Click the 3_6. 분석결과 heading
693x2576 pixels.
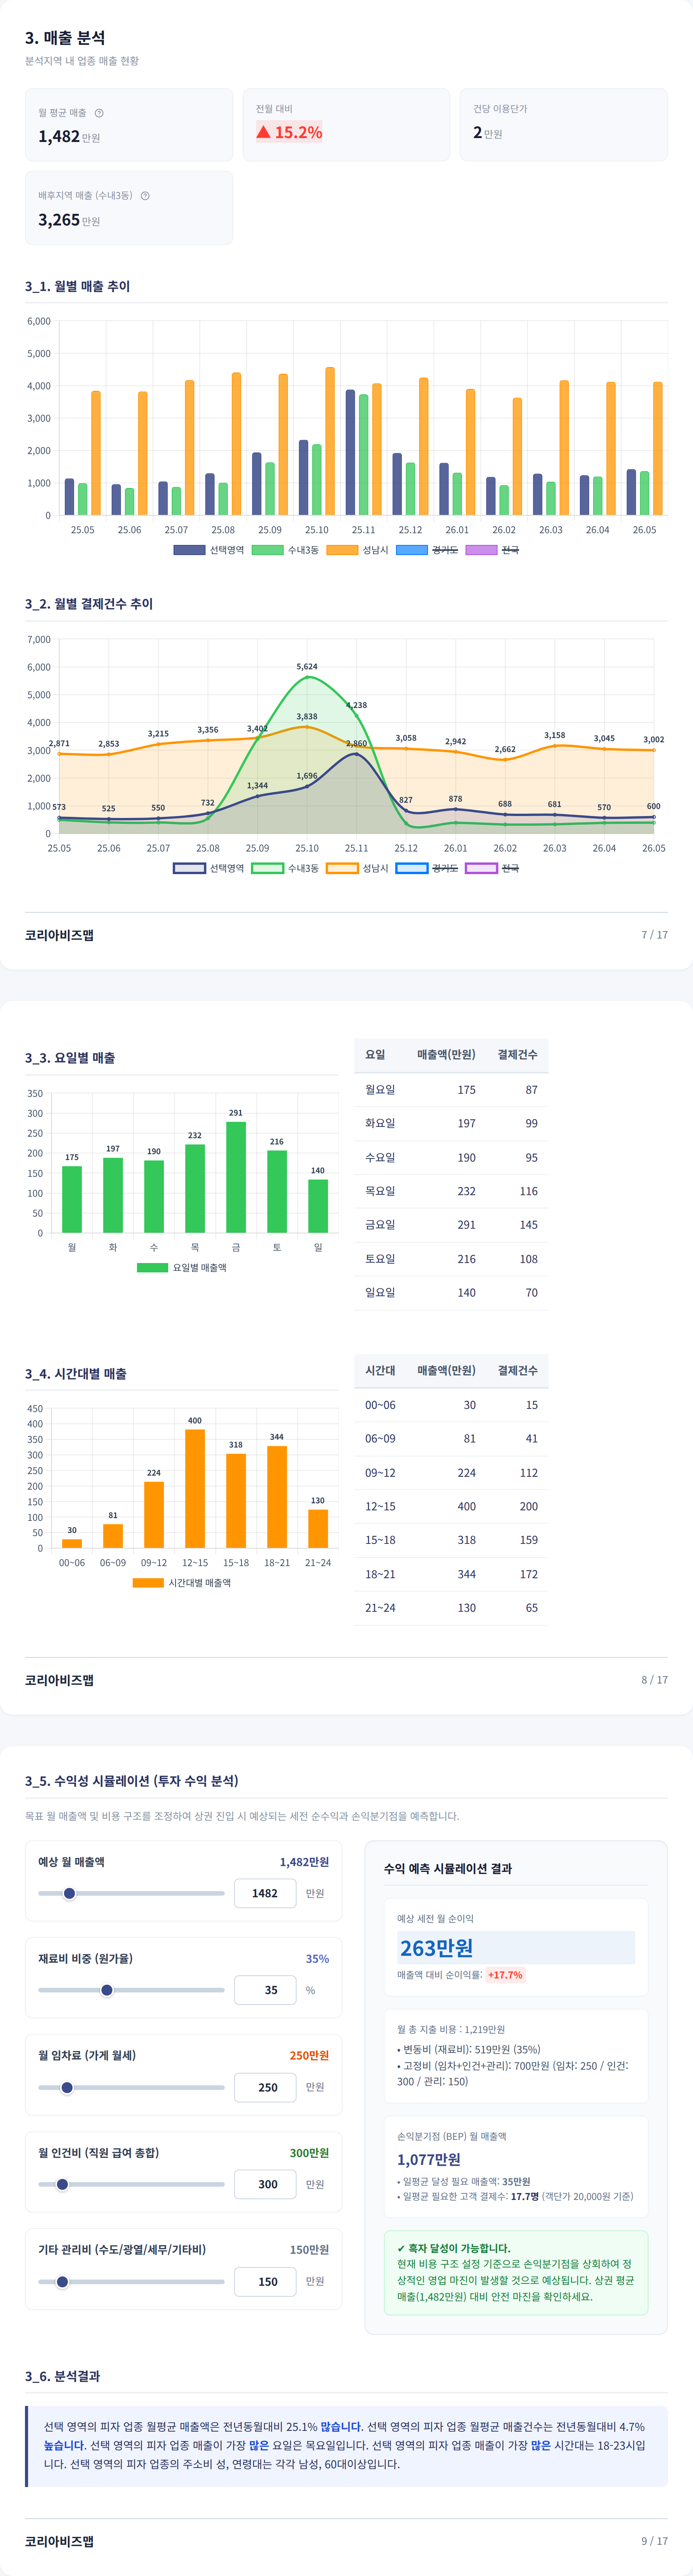(62, 2376)
